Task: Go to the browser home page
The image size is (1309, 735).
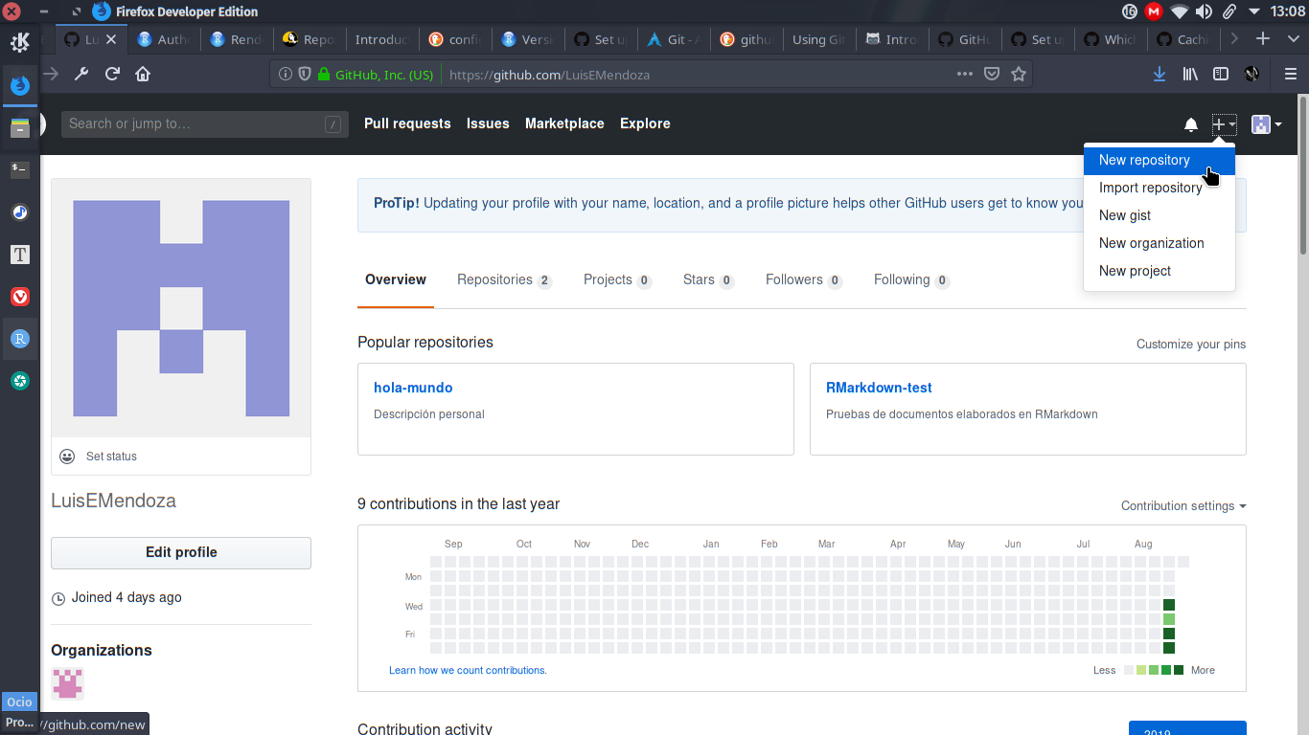Action: [x=143, y=74]
